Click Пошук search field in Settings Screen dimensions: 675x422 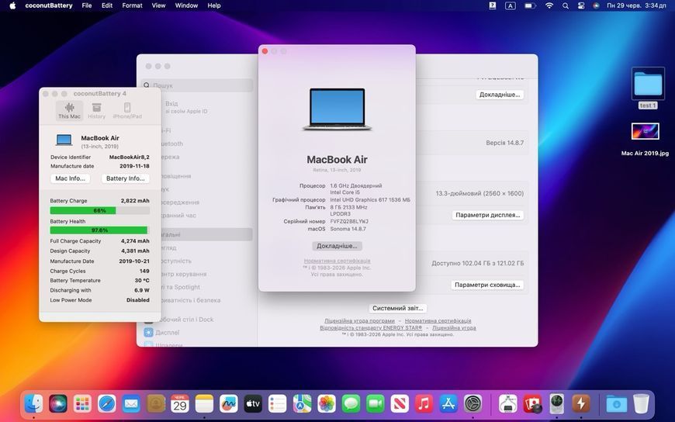click(x=197, y=85)
